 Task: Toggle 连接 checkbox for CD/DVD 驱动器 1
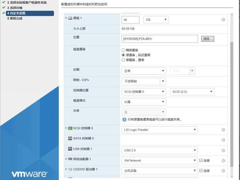[x=201, y=170]
